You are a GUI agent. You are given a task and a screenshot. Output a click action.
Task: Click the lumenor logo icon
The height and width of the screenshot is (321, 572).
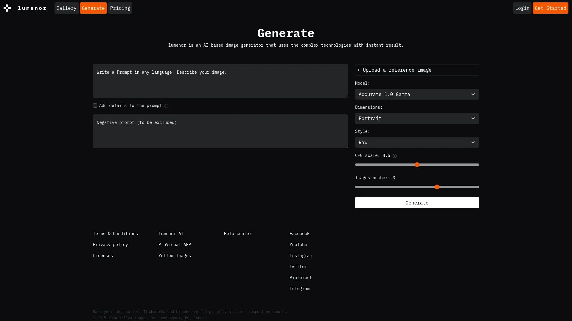coord(7,8)
